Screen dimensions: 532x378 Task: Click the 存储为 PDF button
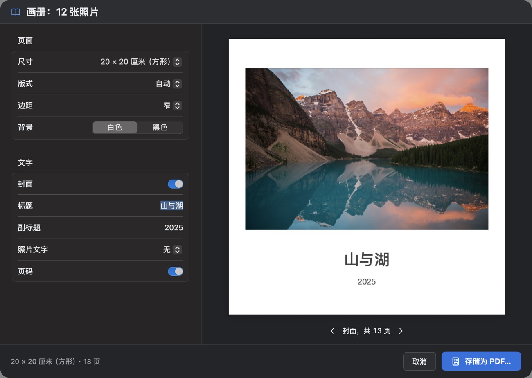pos(481,361)
